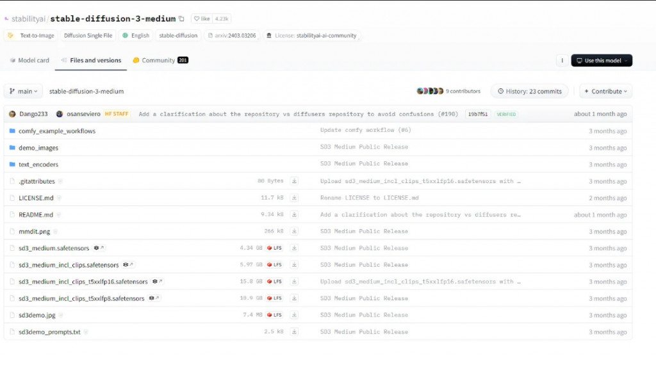Image resolution: width=656 pixels, height=368 pixels.
Task: Download the LICENSE.md file
Action: click(294, 198)
